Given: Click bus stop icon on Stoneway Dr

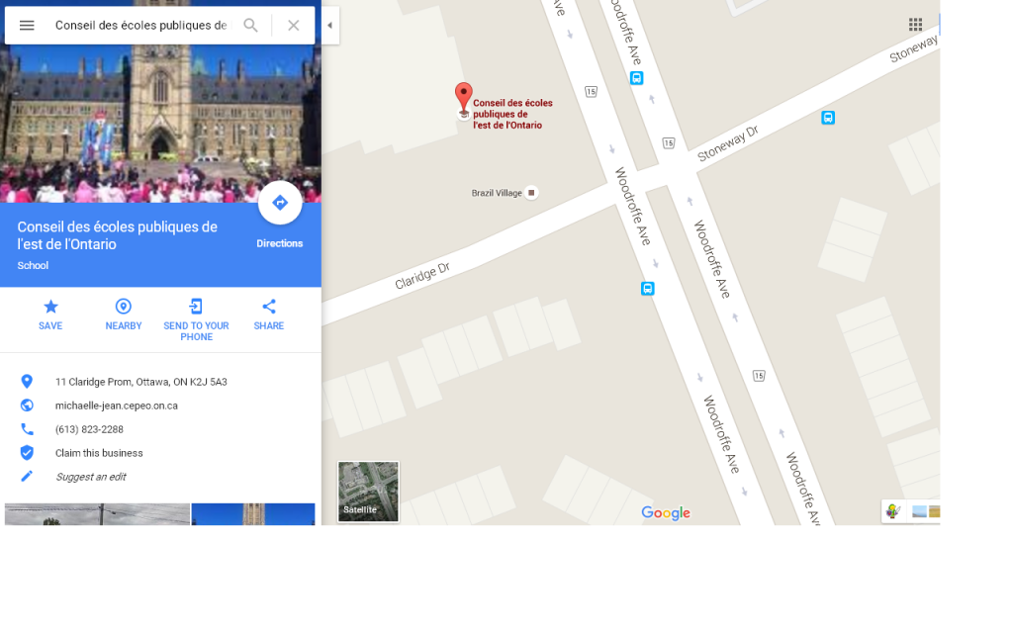Looking at the screenshot, I should point(828,118).
